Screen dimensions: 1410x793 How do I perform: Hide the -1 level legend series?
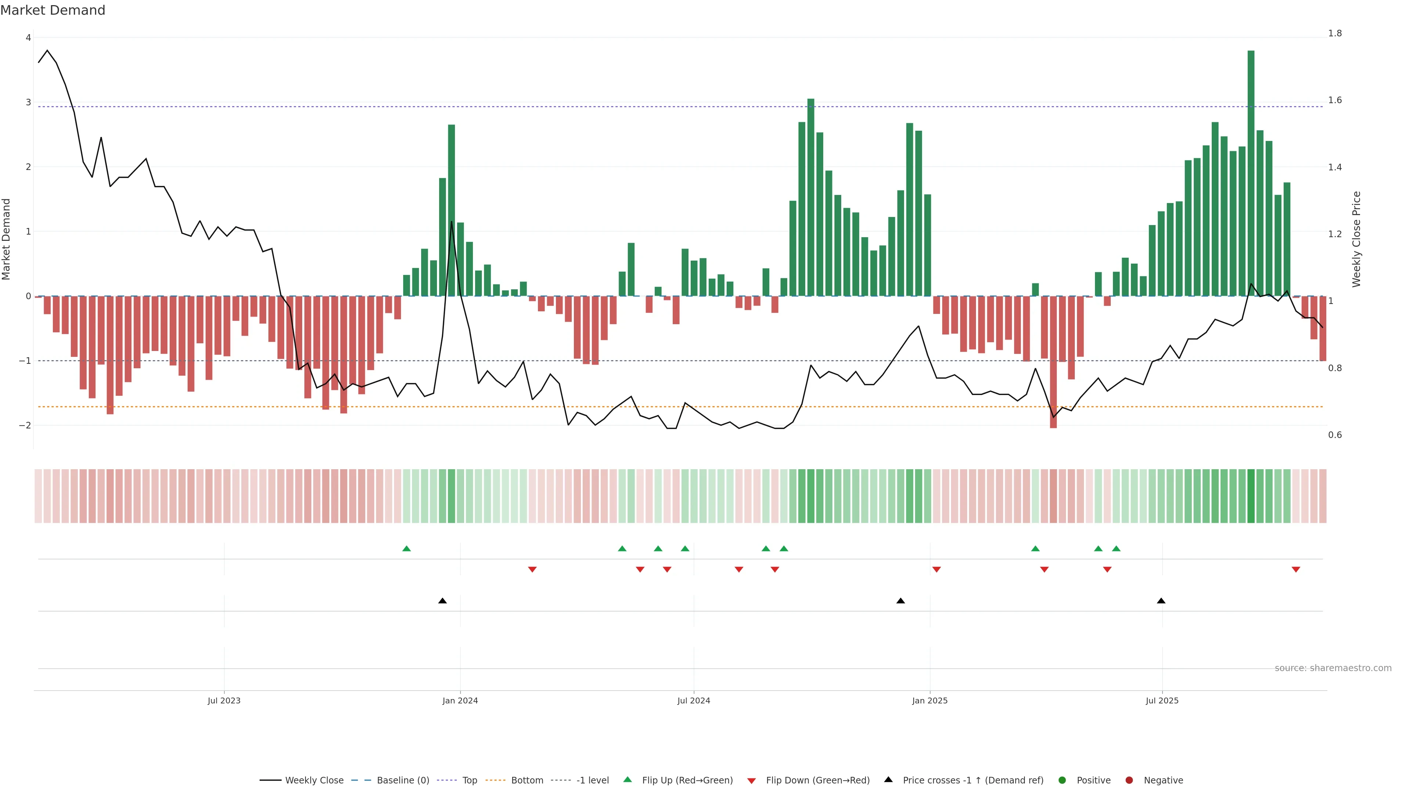[x=592, y=780]
